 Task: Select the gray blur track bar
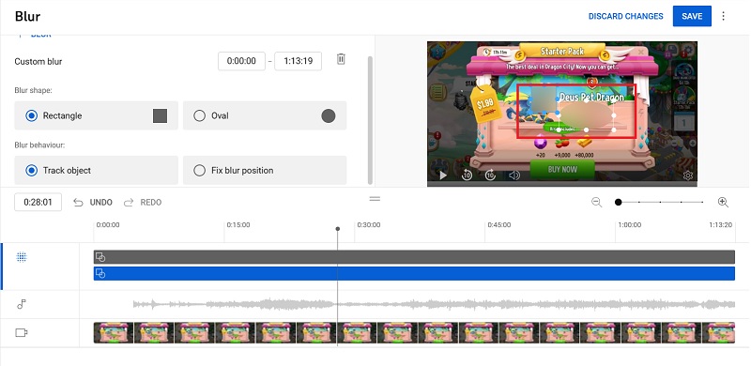tap(414, 257)
